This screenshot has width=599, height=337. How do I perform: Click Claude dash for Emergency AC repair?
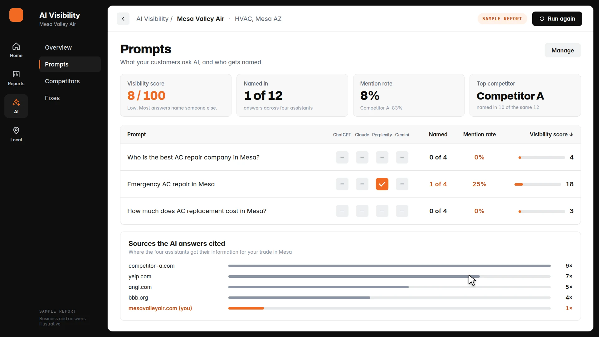click(x=362, y=184)
